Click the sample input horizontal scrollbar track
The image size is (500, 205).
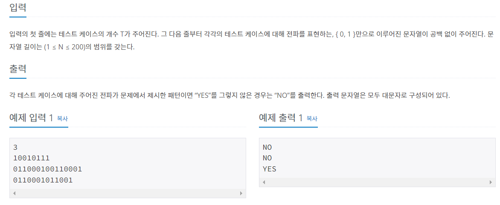pyautogui.click(x=128, y=193)
